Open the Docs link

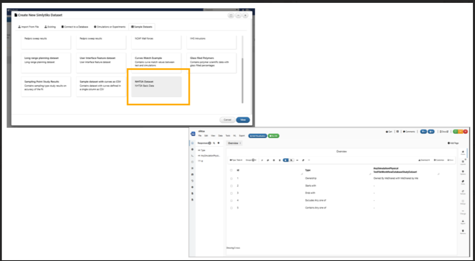[x=444, y=132]
